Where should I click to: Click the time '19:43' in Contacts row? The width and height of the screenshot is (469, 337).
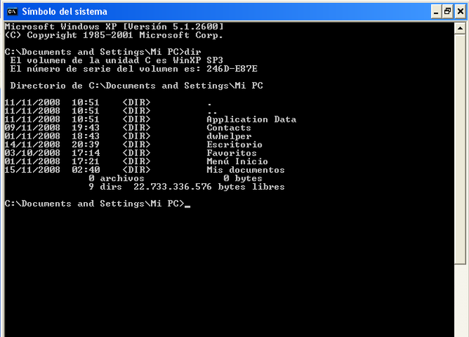click(86, 127)
